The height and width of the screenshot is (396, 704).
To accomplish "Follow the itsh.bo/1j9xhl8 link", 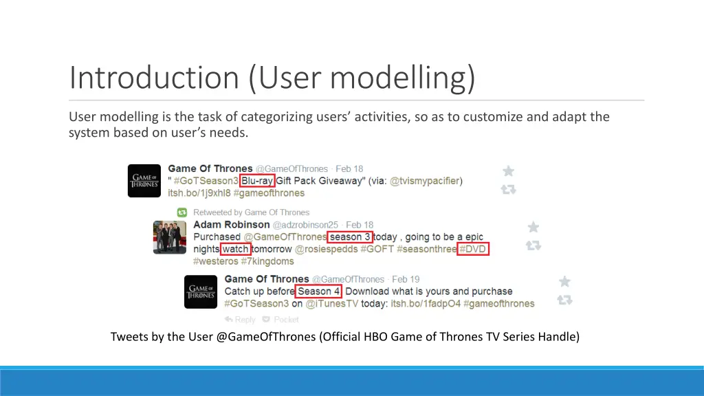I will click(x=199, y=193).
